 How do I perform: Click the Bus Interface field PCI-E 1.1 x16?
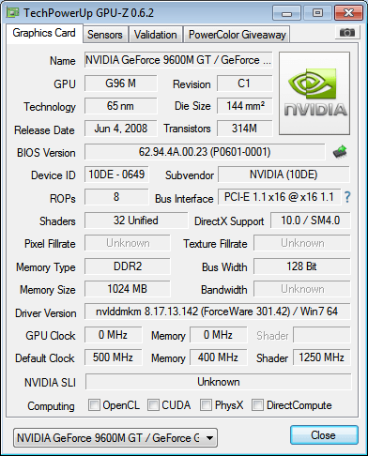[279, 197]
